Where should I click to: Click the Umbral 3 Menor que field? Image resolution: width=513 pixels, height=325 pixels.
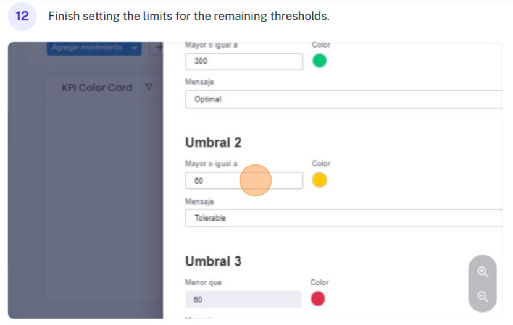point(243,299)
